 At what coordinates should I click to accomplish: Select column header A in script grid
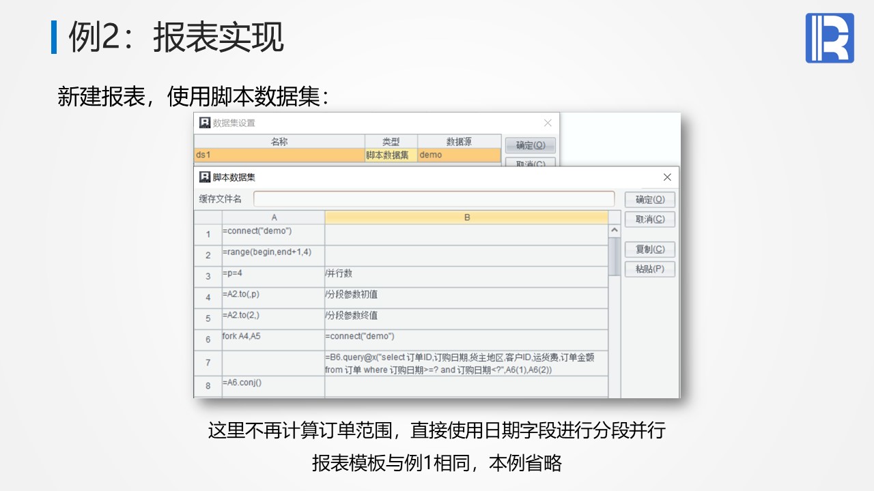coord(274,218)
